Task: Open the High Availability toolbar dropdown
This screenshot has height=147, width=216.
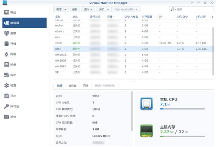Action: 126,9
